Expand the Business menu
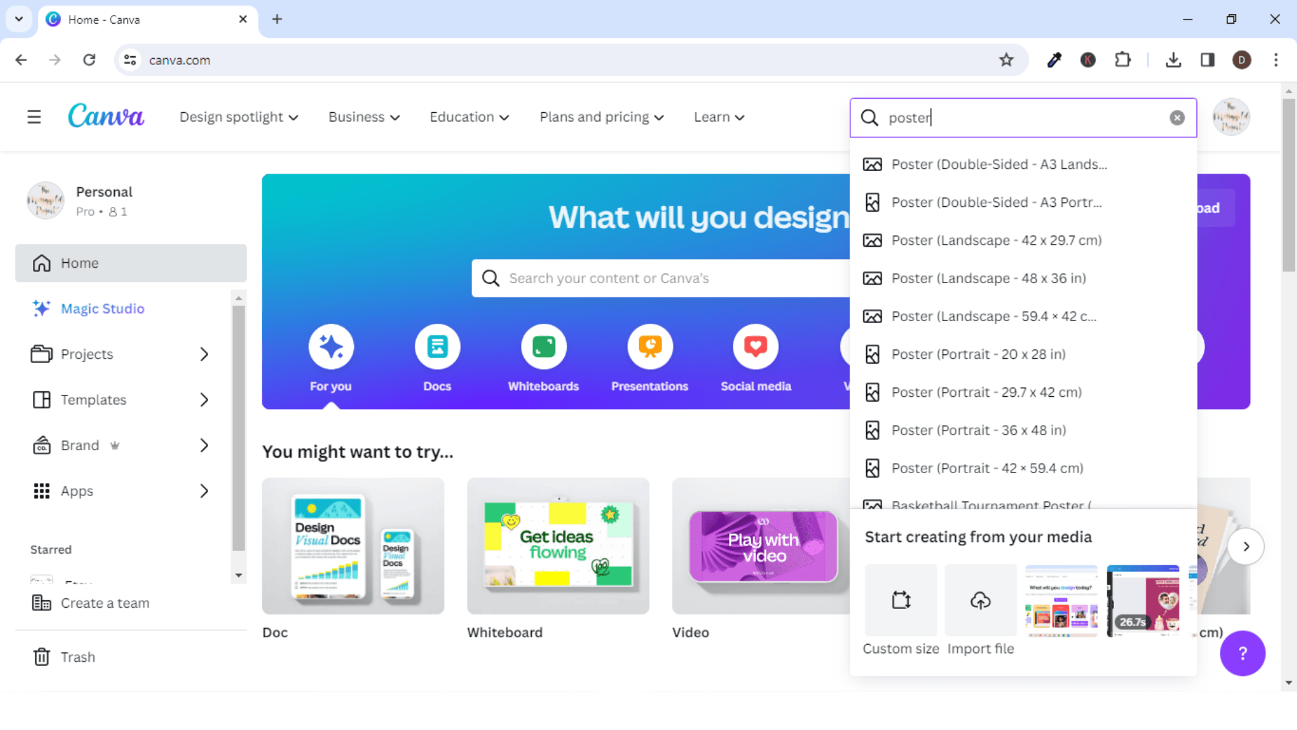The width and height of the screenshot is (1297, 730). pos(364,117)
